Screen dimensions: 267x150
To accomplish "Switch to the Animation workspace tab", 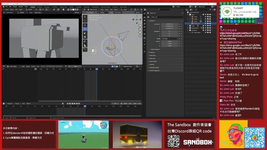I will pyautogui.click(x=79, y=7).
